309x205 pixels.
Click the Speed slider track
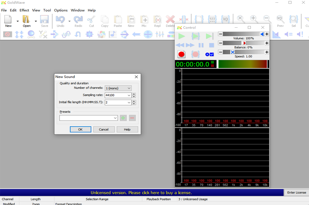click(x=244, y=52)
